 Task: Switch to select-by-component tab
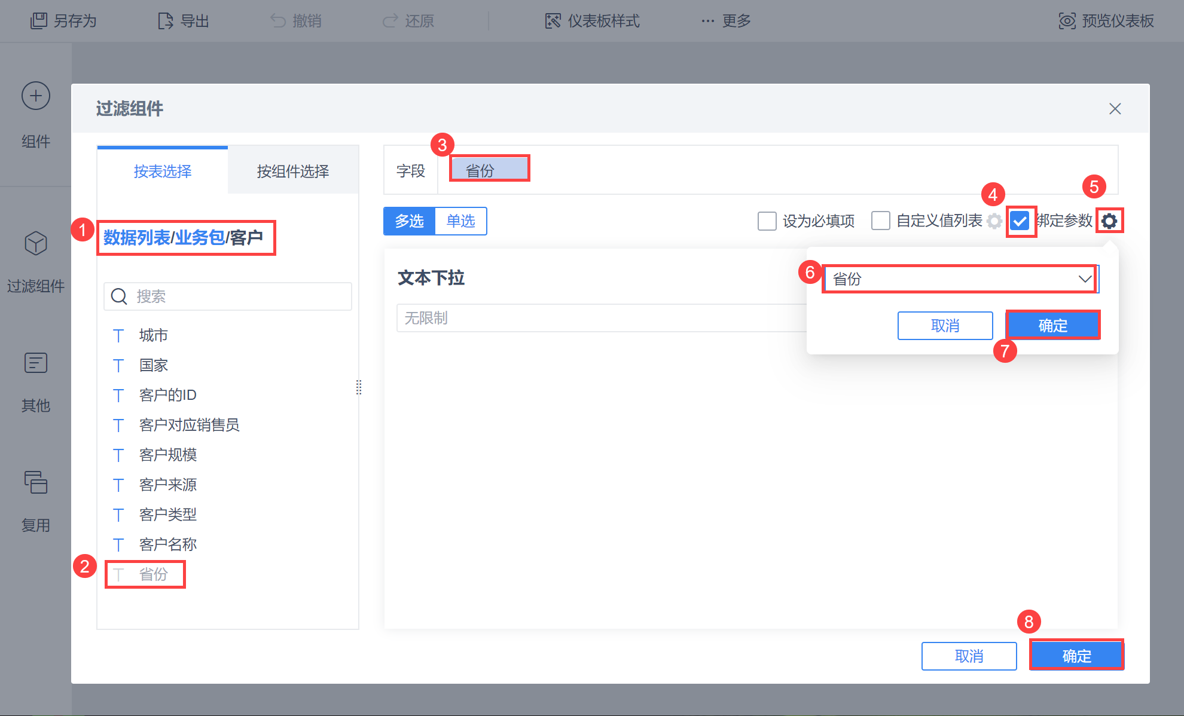coord(293,172)
